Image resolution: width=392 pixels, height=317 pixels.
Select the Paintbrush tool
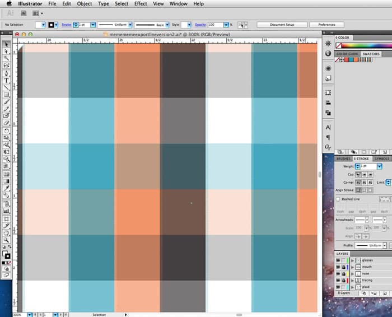pyautogui.click(x=6, y=101)
